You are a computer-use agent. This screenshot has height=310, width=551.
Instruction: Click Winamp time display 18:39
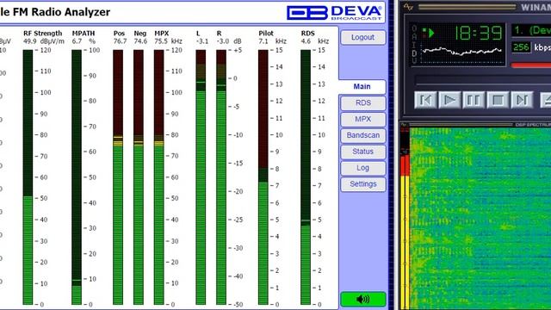click(479, 33)
